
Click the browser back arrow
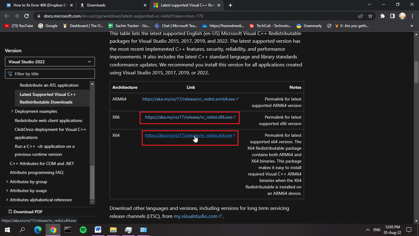(7, 16)
